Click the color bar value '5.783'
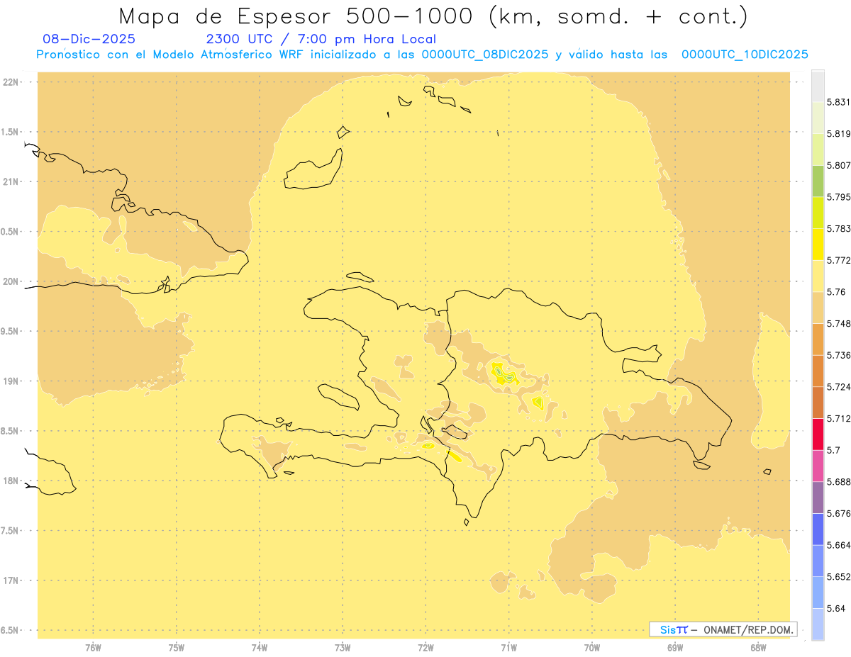Viewport: 851px width, 657px height. click(840, 228)
